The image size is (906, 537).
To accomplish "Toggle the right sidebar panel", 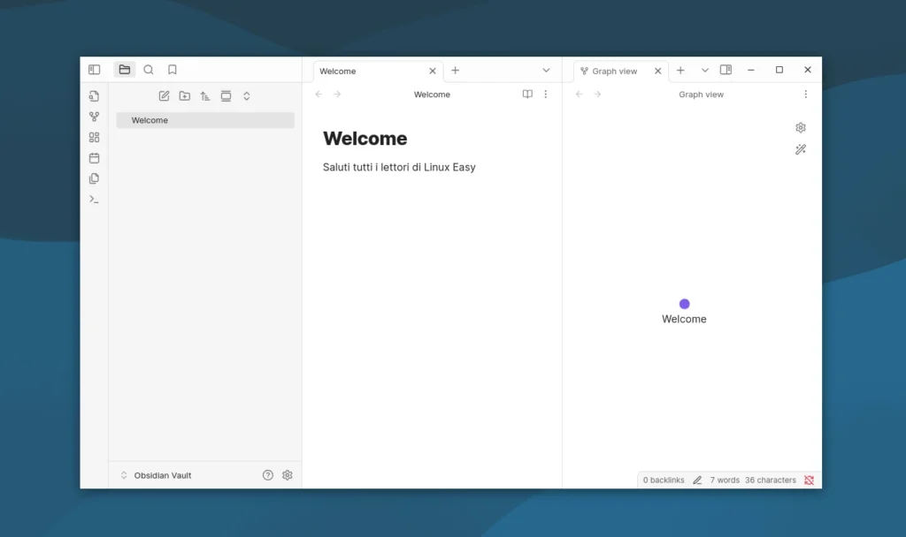I will point(726,70).
